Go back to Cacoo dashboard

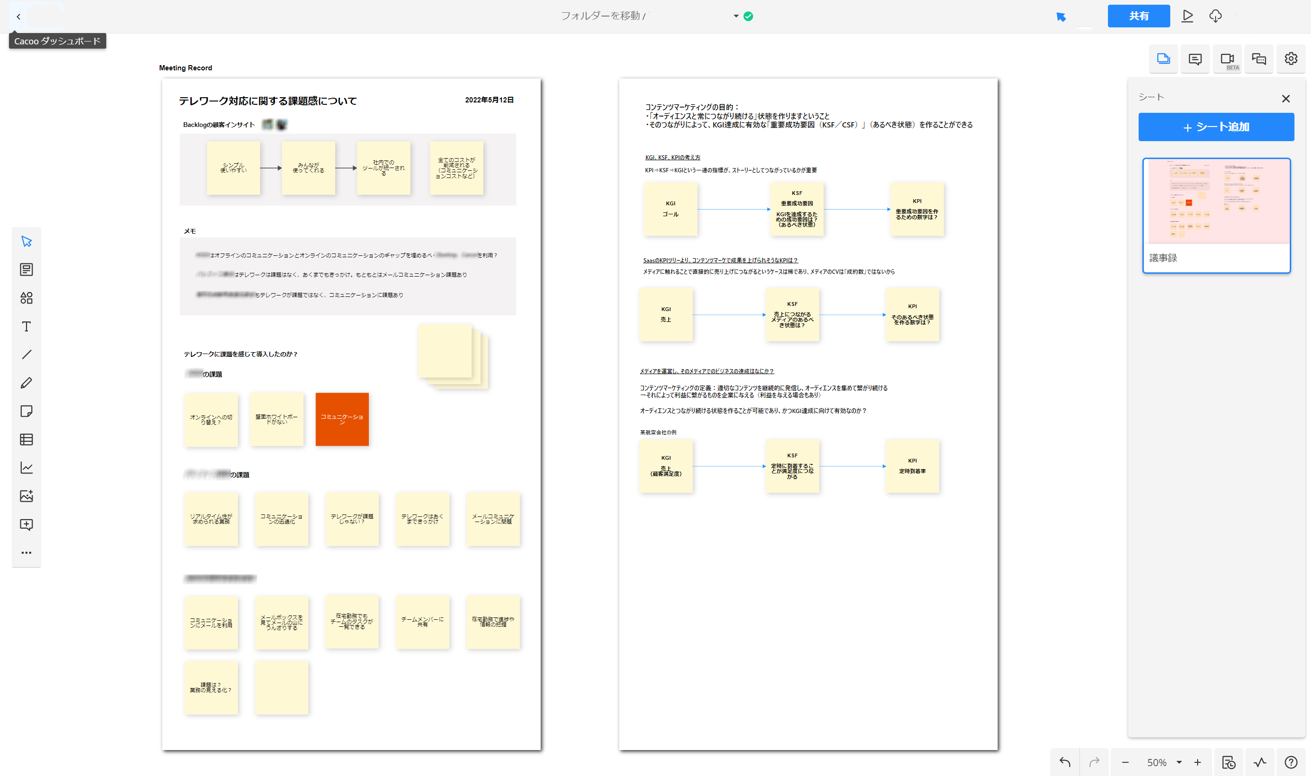pyautogui.click(x=19, y=17)
